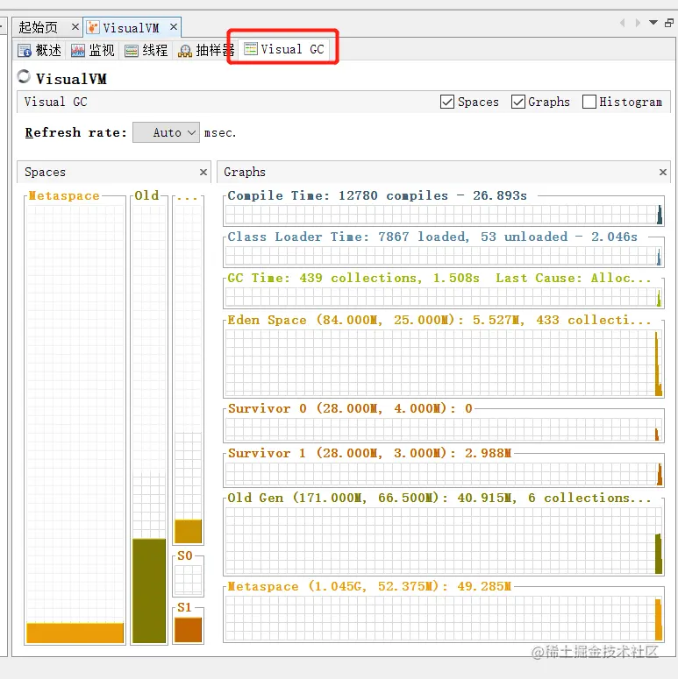678x679 pixels.
Task: Click the 概述 overview tab icon
Action: pos(25,51)
